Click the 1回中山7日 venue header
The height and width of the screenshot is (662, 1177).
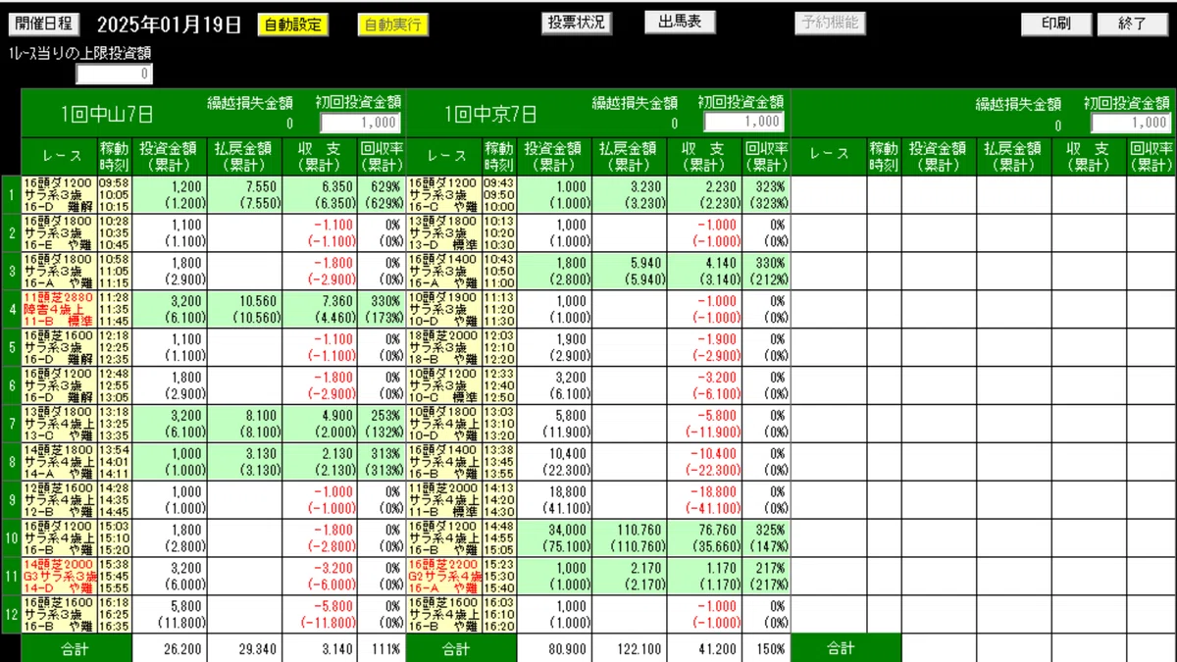(106, 114)
